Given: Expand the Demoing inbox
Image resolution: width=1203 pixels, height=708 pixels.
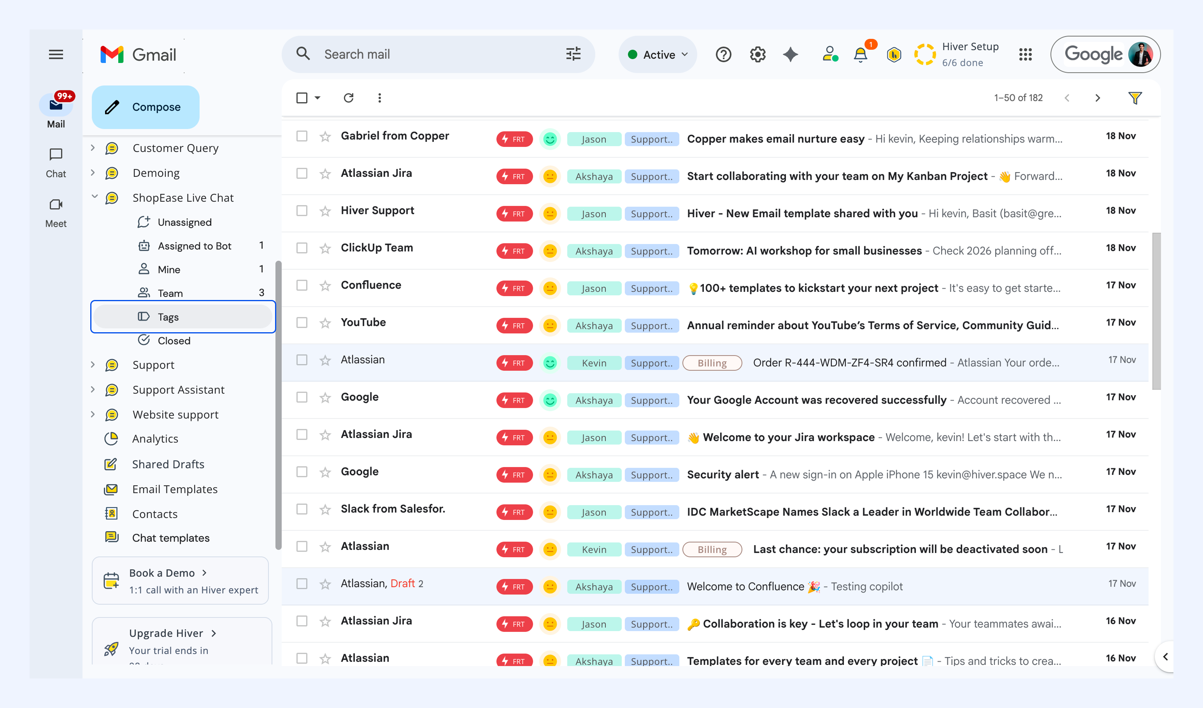Looking at the screenshot, I should pos(93,173).
